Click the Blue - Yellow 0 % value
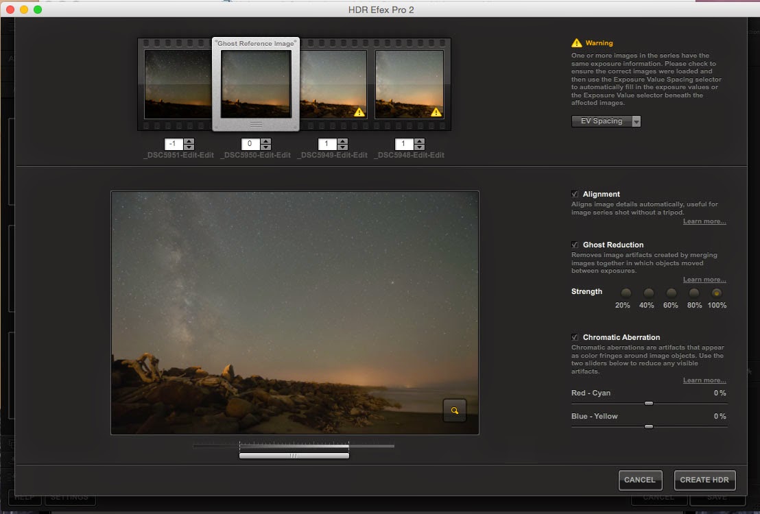The image size is (760, 514). point(720,416)
